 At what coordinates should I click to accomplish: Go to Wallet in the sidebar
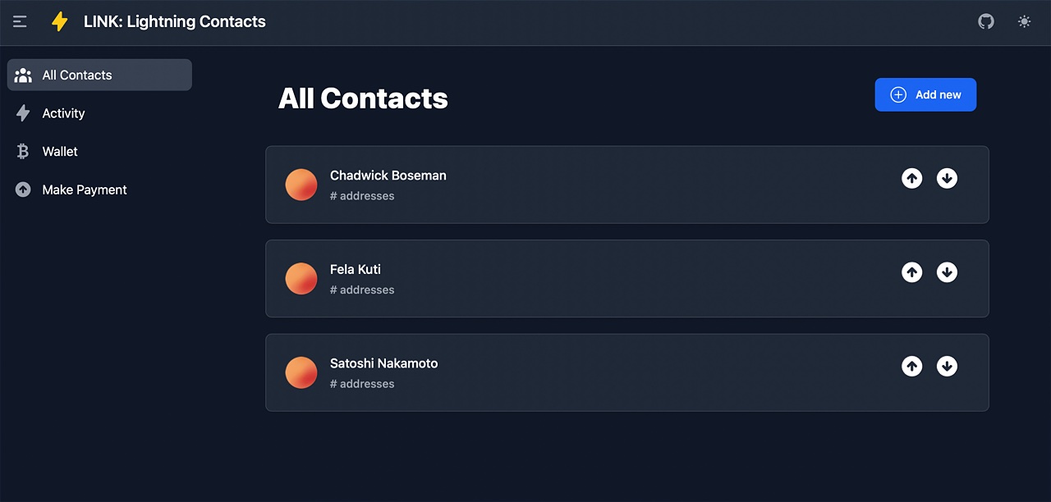coord(60,152)
